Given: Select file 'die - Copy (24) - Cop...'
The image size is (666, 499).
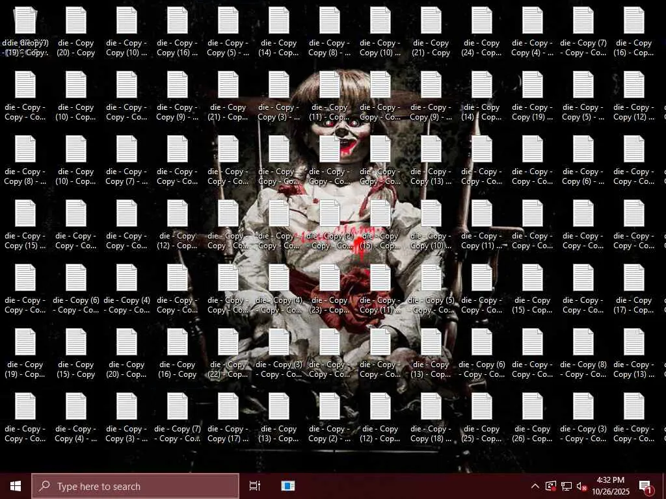Looking at the screenshot, I should [x=482, y=32].
